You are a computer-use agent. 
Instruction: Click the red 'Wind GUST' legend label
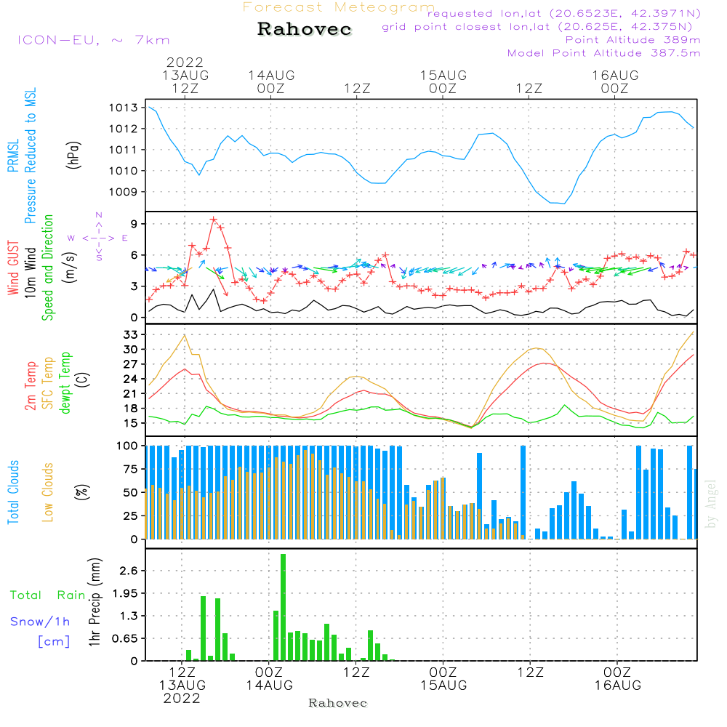[13, 268]
